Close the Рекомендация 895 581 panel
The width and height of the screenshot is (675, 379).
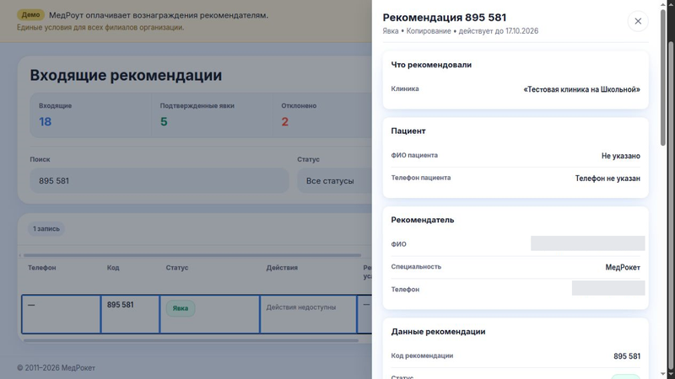click(638, 21)
